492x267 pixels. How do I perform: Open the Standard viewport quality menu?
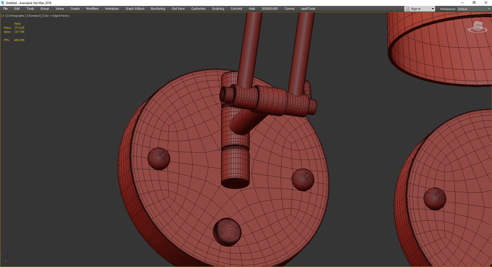(34, 16)
